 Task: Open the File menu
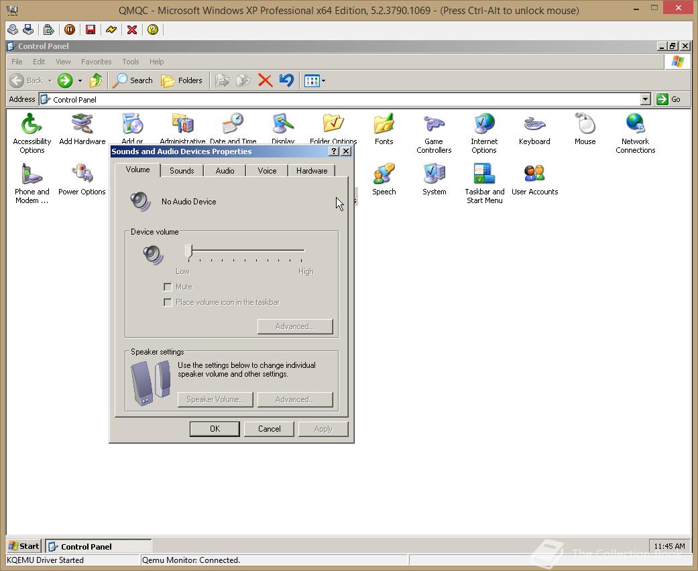tap(17, 62)
